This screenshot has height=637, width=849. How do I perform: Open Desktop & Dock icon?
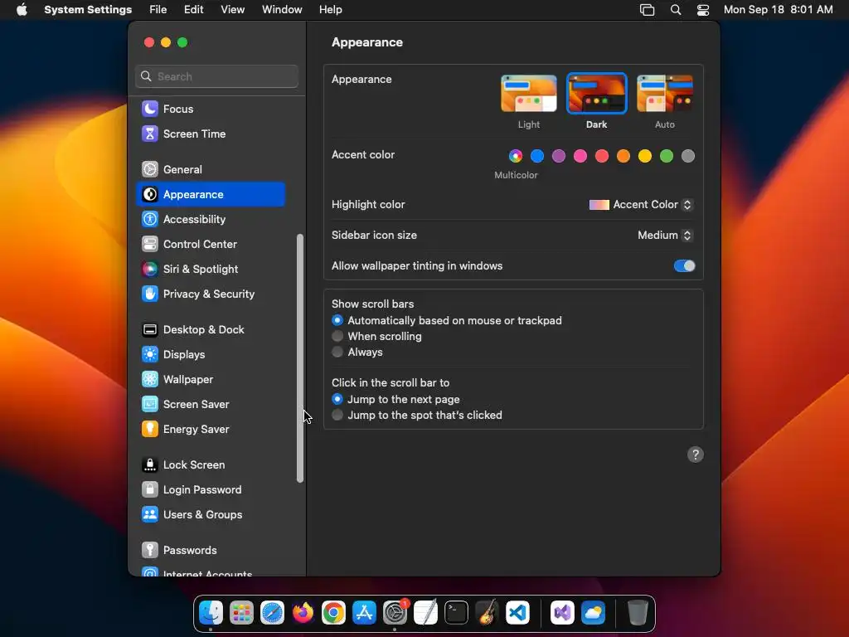pyautogui.click(x=150, y=330)
